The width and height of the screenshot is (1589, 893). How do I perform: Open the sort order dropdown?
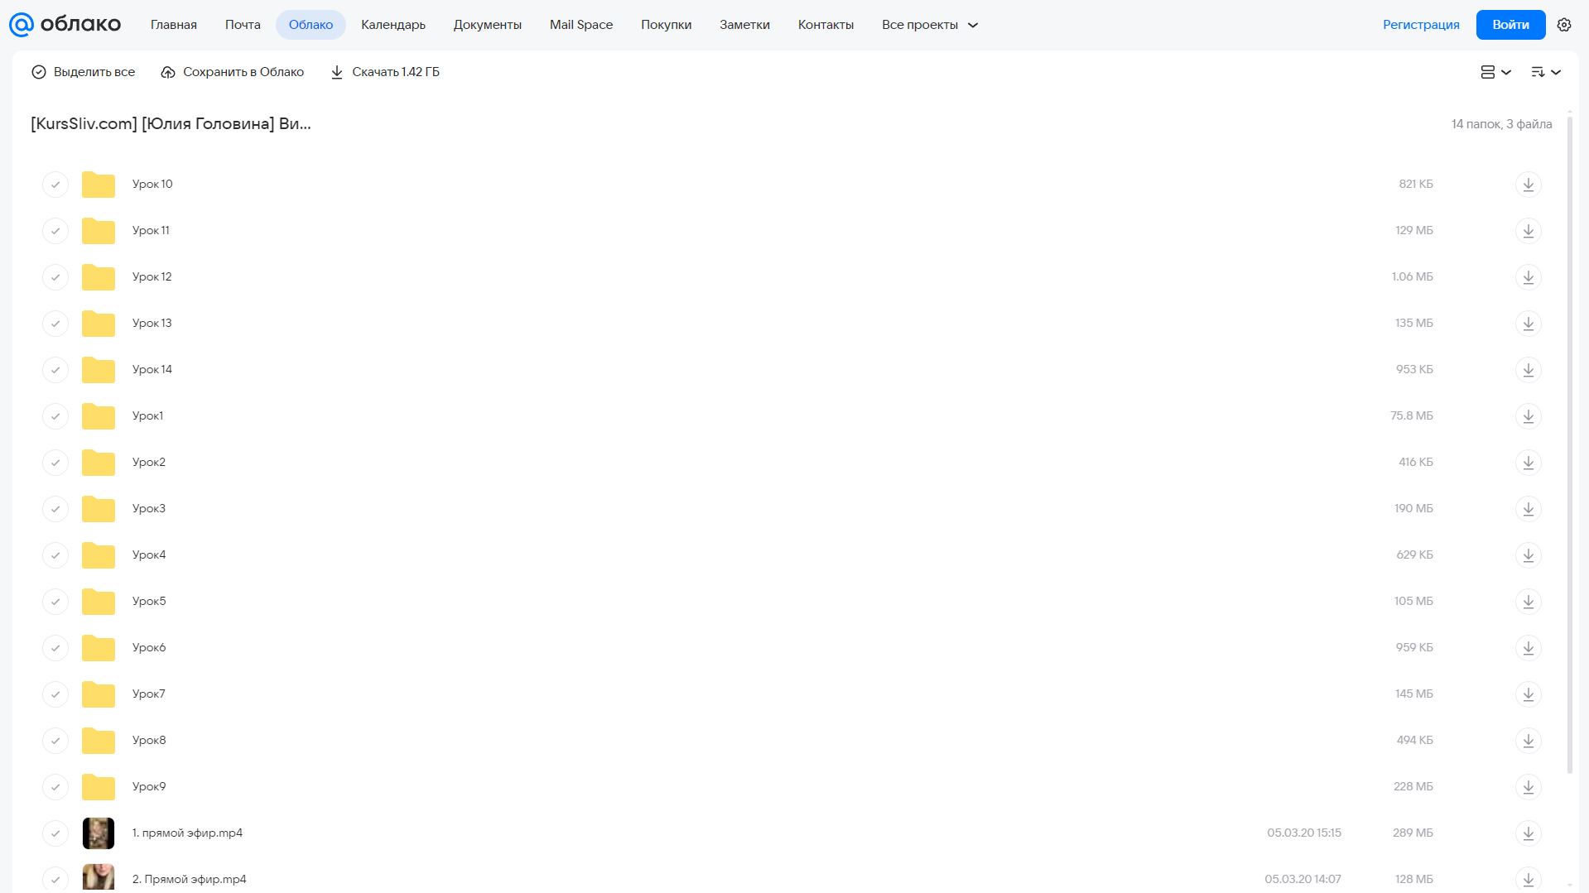(x=1546, y=72)
